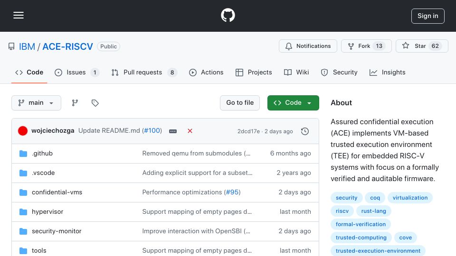Click the repository icon beside IBM
This screenshot has width=456, height=256.
(x=11, y=46)
